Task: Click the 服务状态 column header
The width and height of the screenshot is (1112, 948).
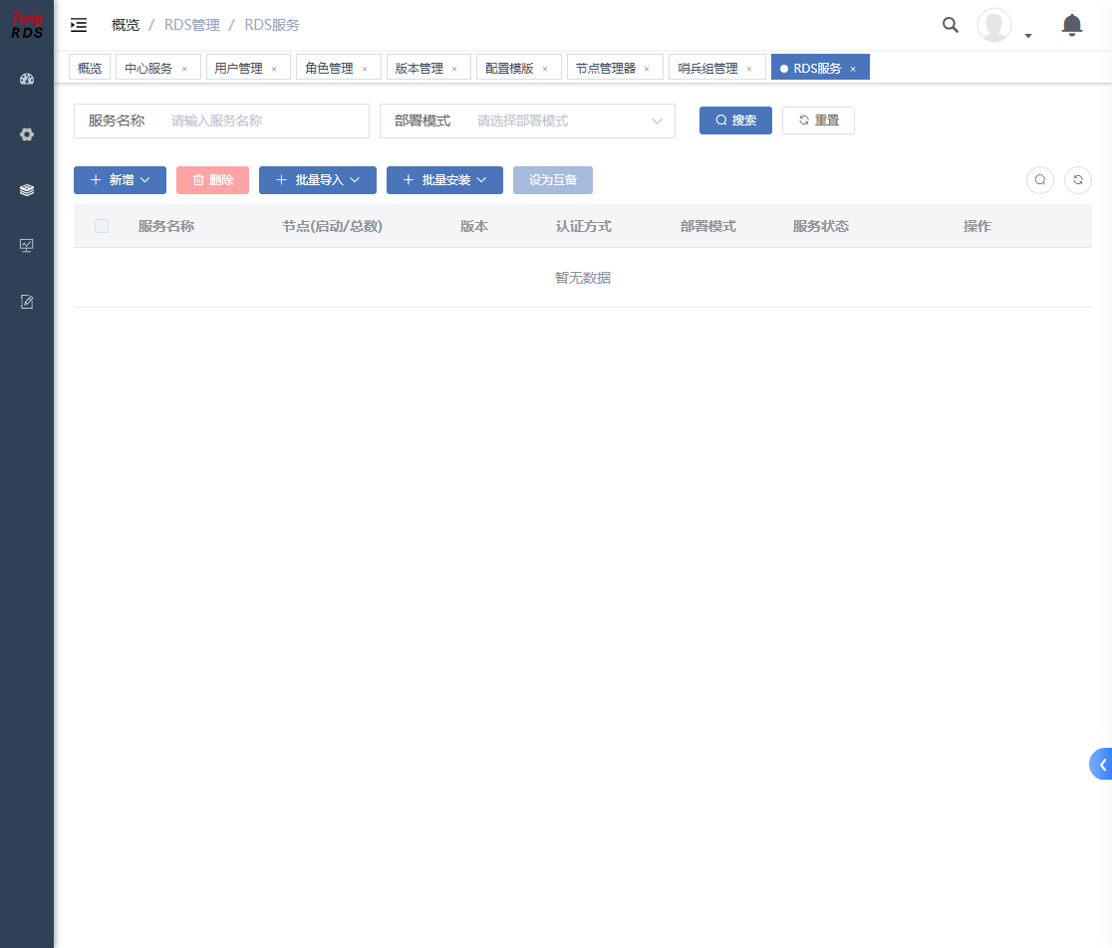Action: (x=820, y=226)
